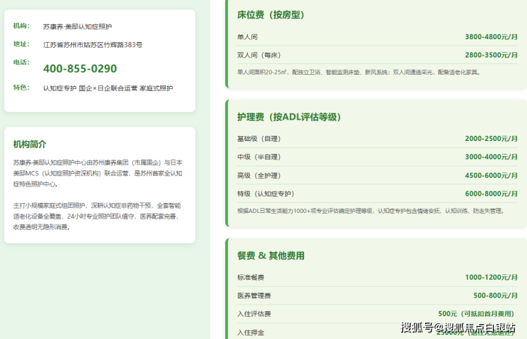Viewport: 527px width, 339px height.
Task: Click ADL note starting 根据ADL日常生活能力
Action: coord(371,211)
